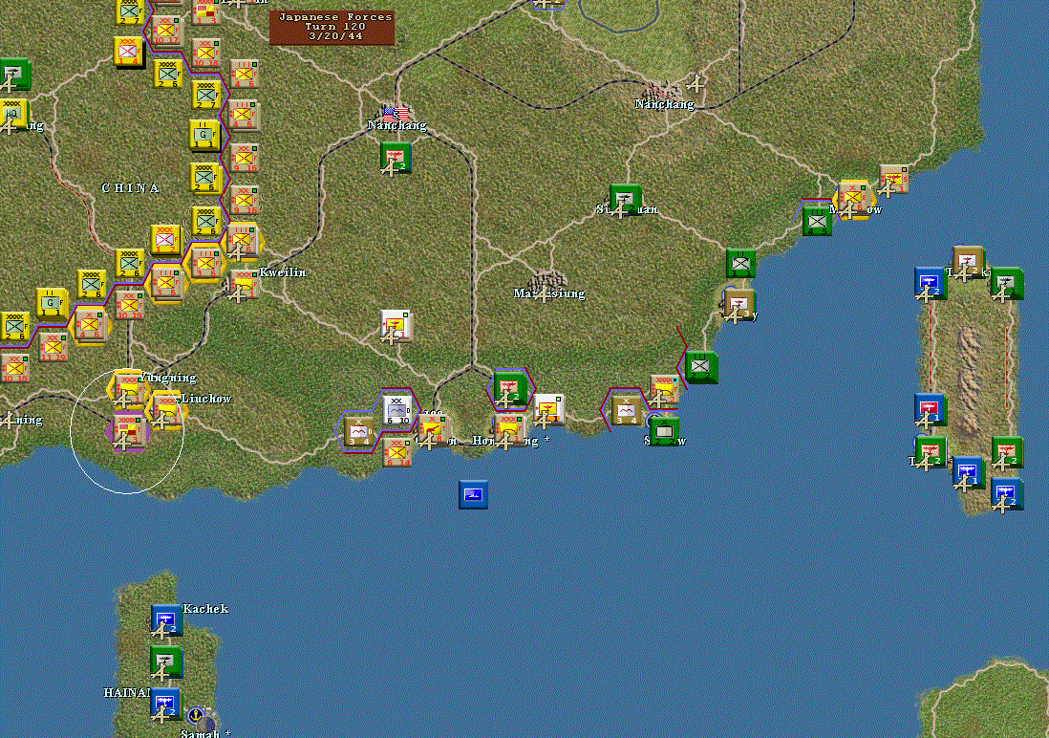Select green air unit at Suichuan

pyautogui.click(x=625, y=200)
